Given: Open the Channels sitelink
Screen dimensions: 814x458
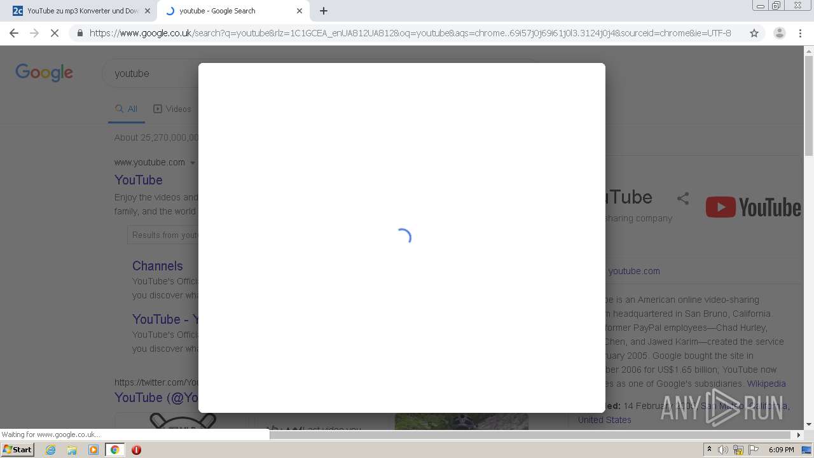Looking at the screenshot, I should (157, 266).
